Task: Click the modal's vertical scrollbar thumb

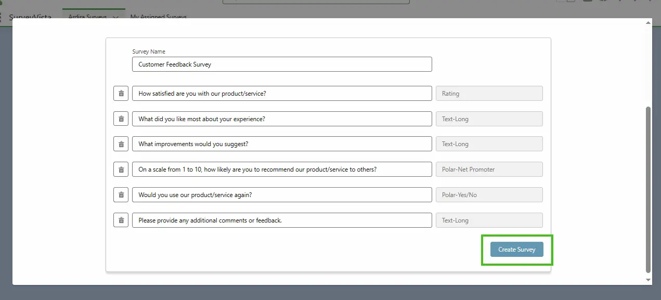Action: pos(647,189)
